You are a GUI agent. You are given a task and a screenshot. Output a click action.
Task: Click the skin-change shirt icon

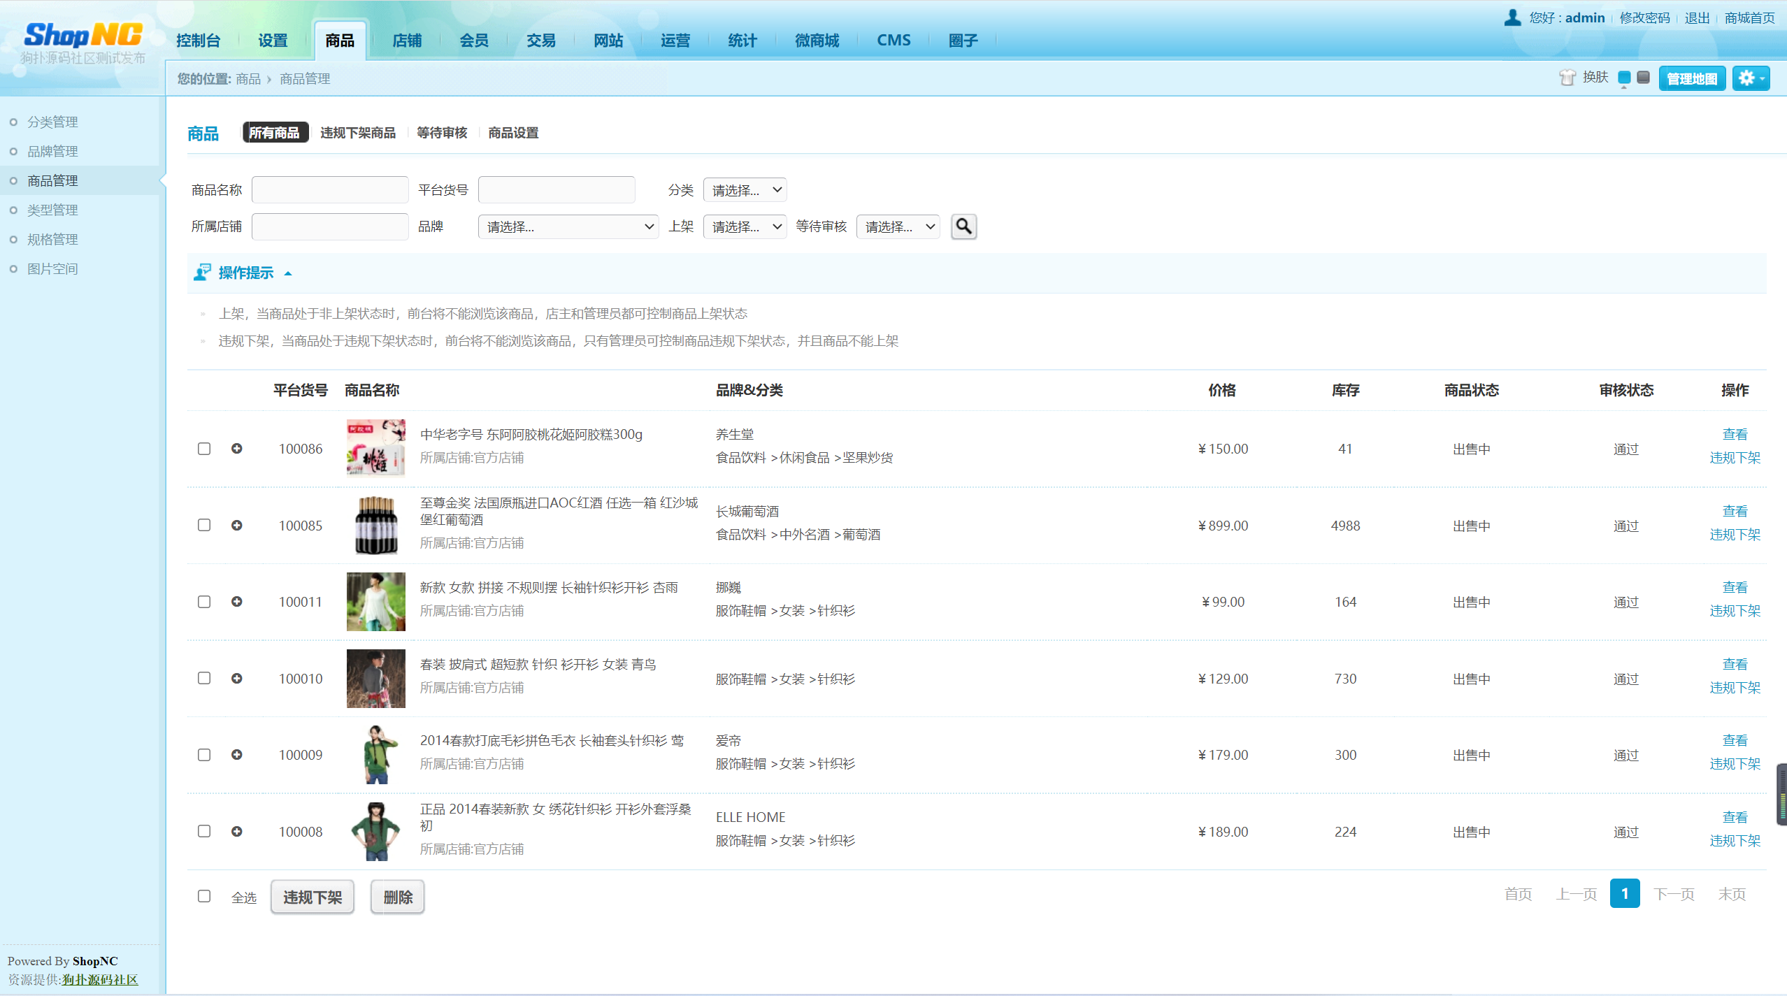tap(1567, 78)
